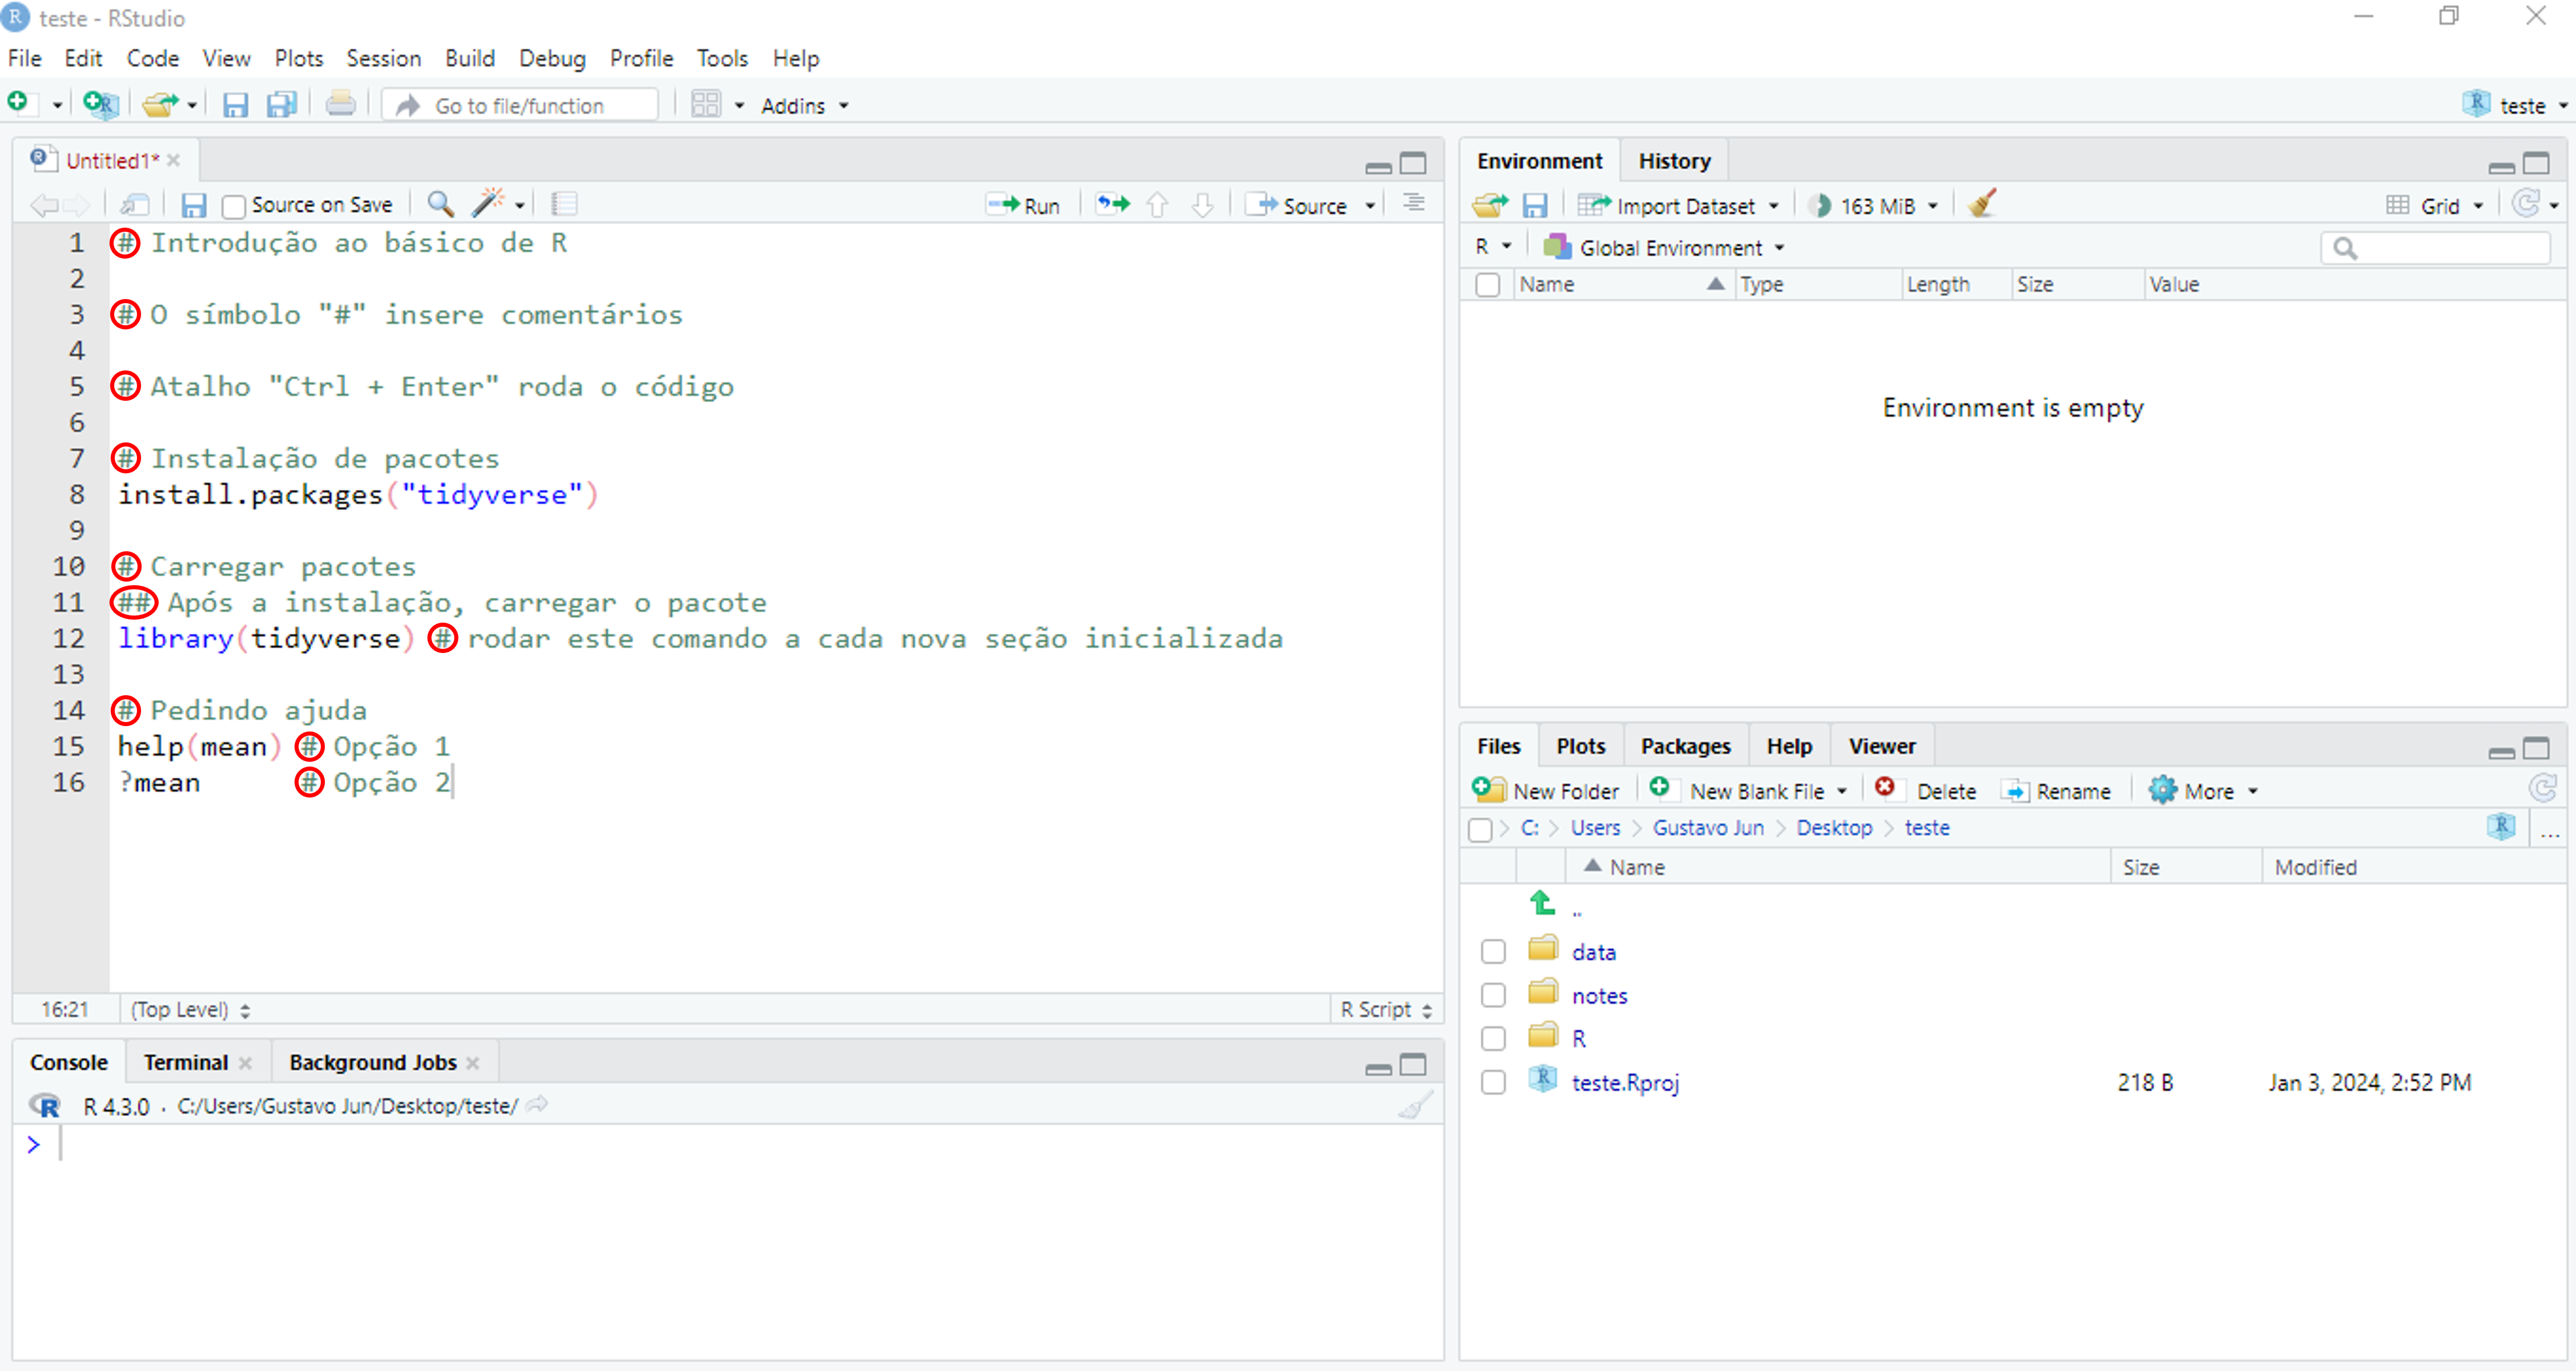Open the More gear dropdown in Files
The image size is (2576, 1371).
point(2204,791)
